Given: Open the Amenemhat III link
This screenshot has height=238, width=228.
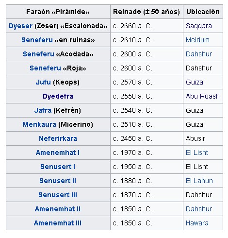Looking at the screenshot, I should point(58,223).
